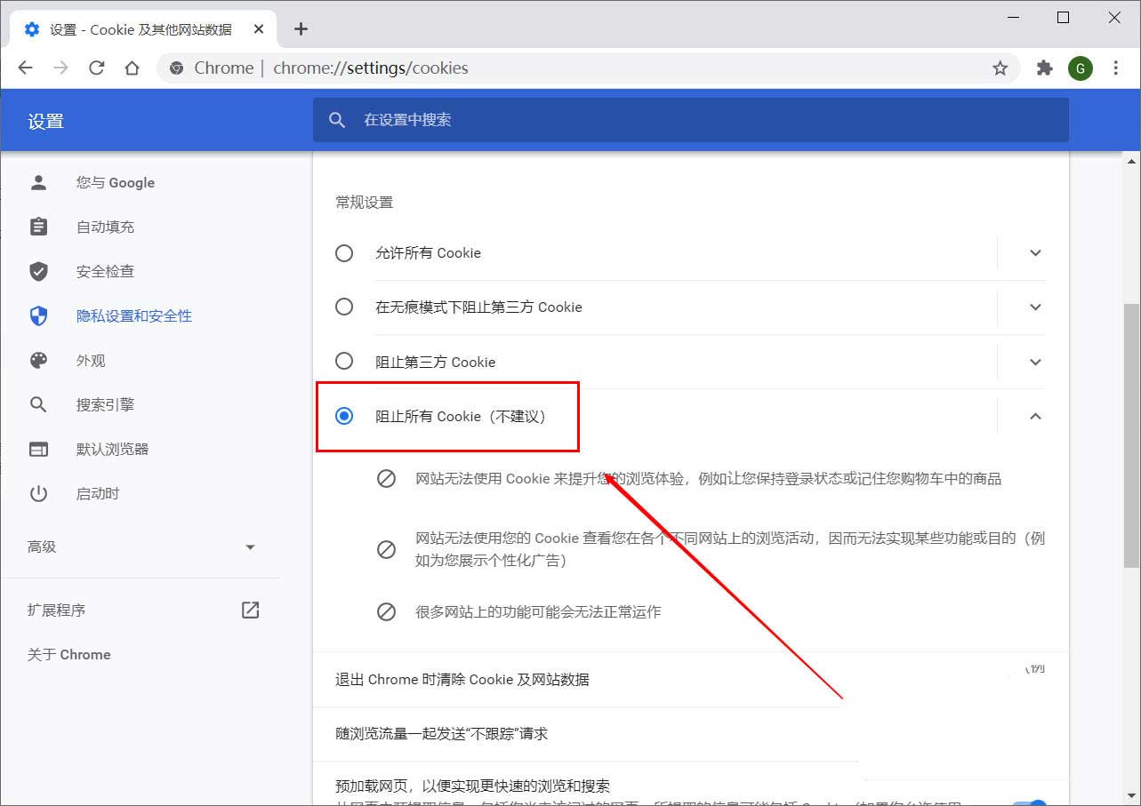Open the Extensions puzzle icon

click(1045, 68)
